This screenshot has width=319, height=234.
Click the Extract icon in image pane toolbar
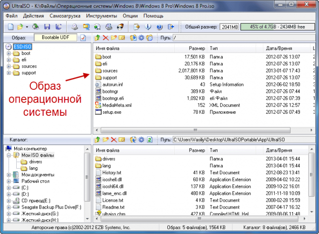(x=133, y=38)
